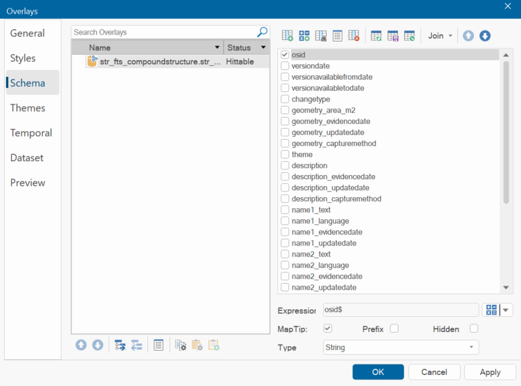The height and width of the screenshot is (386, 521).
Task: Click the expression builder calculator icon
Action: pos(491,310)
